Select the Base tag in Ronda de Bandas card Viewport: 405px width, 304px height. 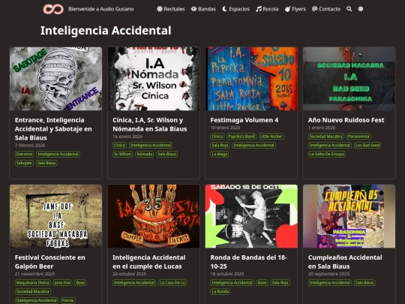[262, 282]
